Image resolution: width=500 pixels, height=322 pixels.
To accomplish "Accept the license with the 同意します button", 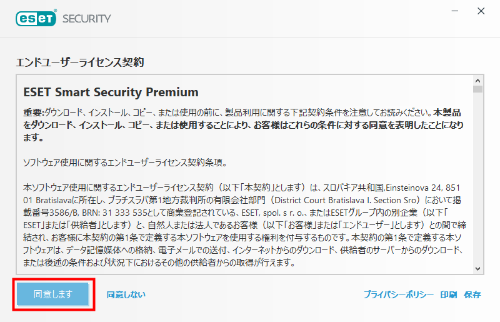I will pyautogui.click(x=53, y=294).
